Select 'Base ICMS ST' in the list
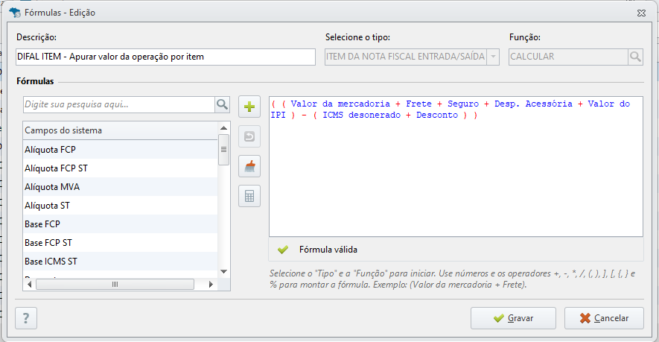Image resolution: width=659 pixels, height=342 pixels. click(121, 262)
